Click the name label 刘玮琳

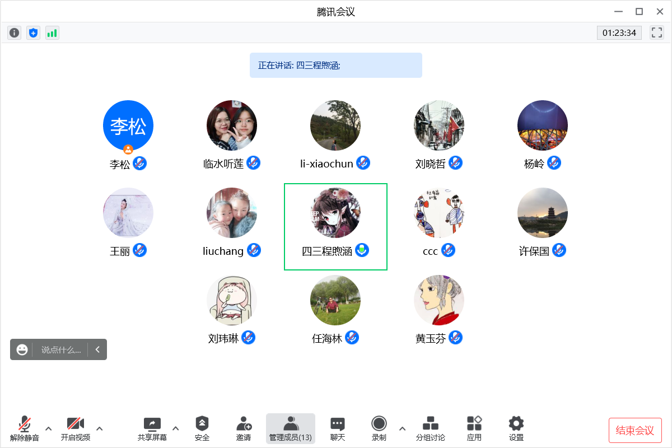(223, 338)
